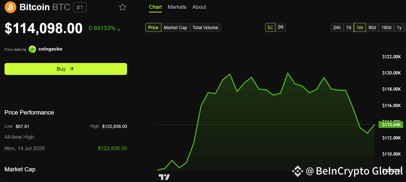Click the Market Cap section heading
Screen dimensions: 406x182
click(20, 170)
